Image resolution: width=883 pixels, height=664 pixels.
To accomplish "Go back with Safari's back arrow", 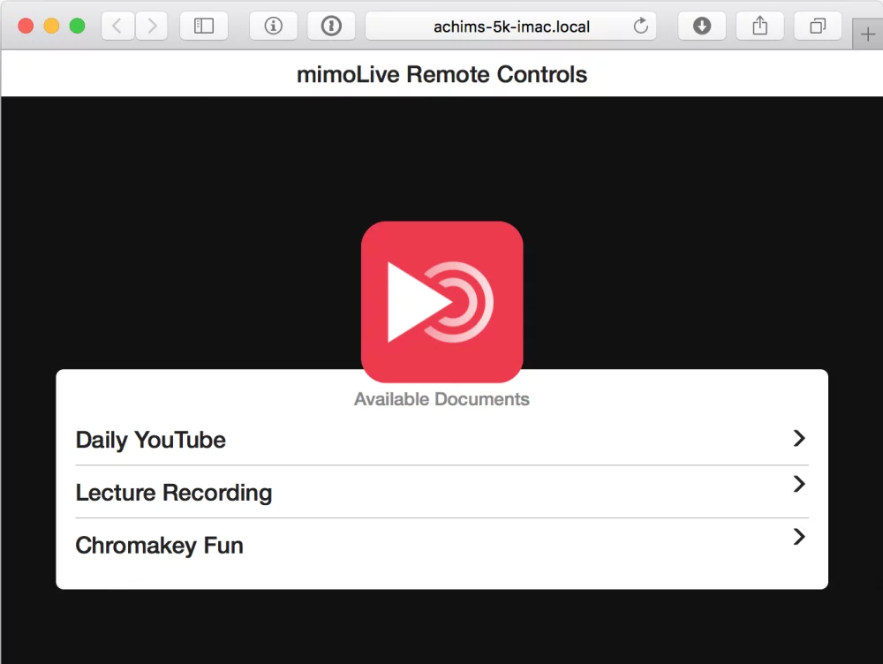I will tap(117, 26).
